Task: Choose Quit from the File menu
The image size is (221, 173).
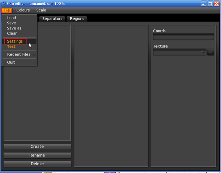Action: point(19,62)
